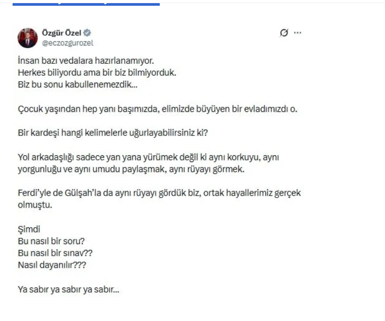The image size is (385, 321).
Task: Click the line starting "Yol arkadaşlığı sadece"
Action: pos(146,157)
